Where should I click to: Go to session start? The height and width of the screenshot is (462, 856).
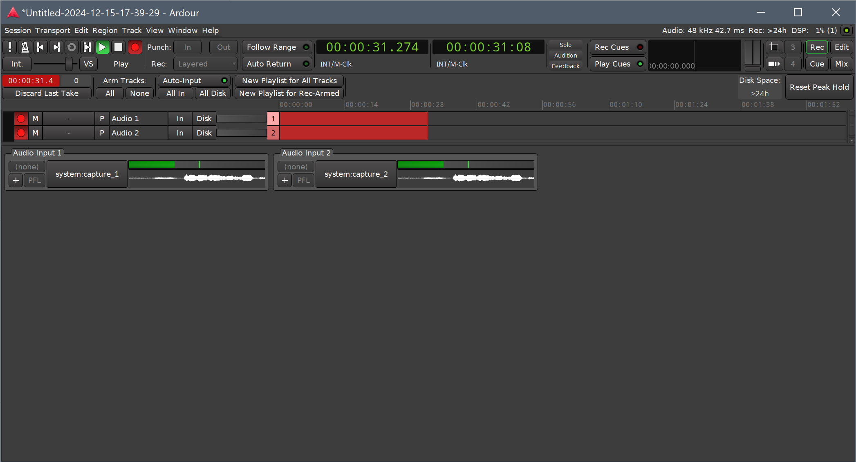(40, 47)
